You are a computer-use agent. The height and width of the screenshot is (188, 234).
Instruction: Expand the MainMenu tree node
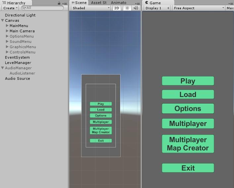pos(7,26)
